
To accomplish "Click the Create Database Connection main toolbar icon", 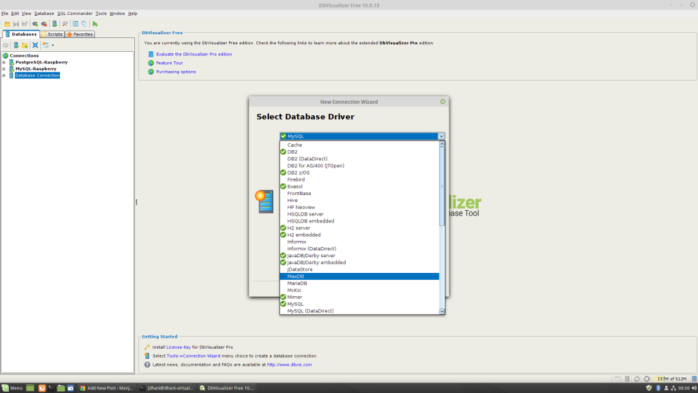I will (x=55, y=24).
